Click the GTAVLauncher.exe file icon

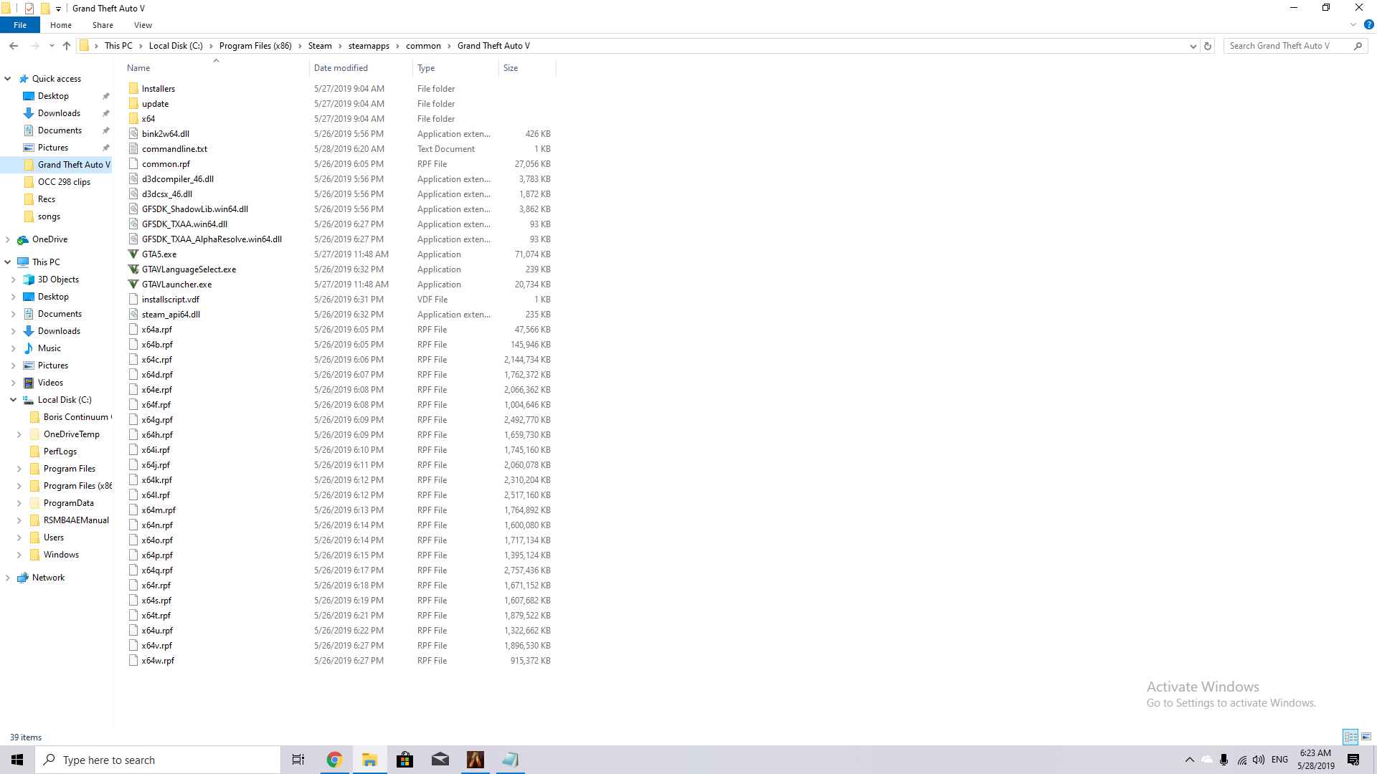coord(133,285)
